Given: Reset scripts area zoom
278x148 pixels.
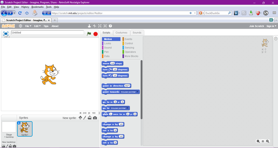Looking at the screenshot, I should tap(263, 141).
